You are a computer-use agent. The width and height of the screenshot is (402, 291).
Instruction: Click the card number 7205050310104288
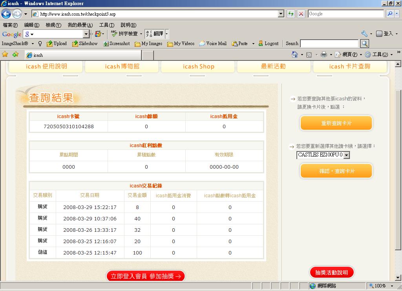pos(69,126)
